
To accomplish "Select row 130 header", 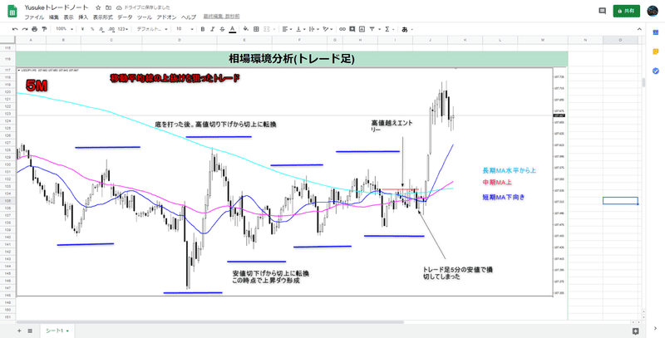I will coord(7,164).
